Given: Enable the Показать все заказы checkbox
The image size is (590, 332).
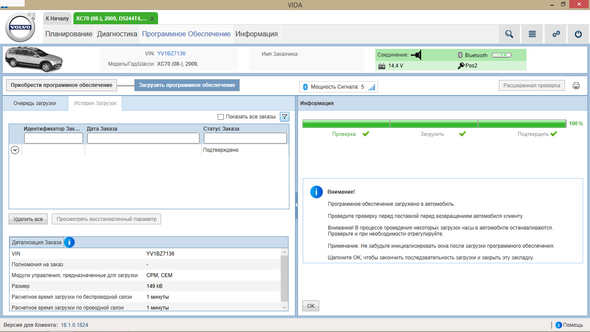Looking at the screenshot, I should pyautogui.click(x=221, y=117).
